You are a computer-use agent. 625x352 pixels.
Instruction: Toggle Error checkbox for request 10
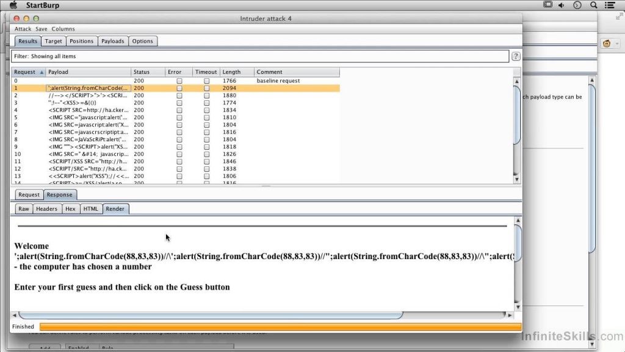[x=179, y=154]
